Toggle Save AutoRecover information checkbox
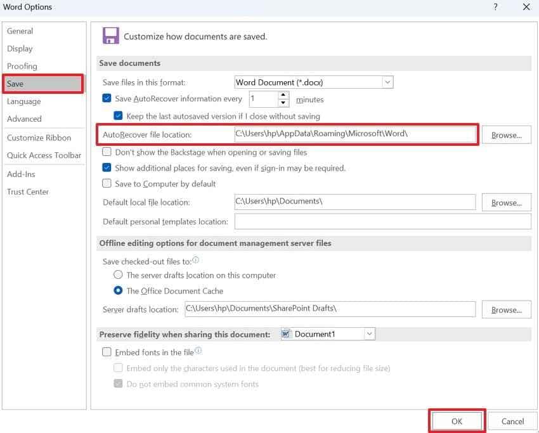The height and width of the screenshot is (433, 539). [107, 98]
